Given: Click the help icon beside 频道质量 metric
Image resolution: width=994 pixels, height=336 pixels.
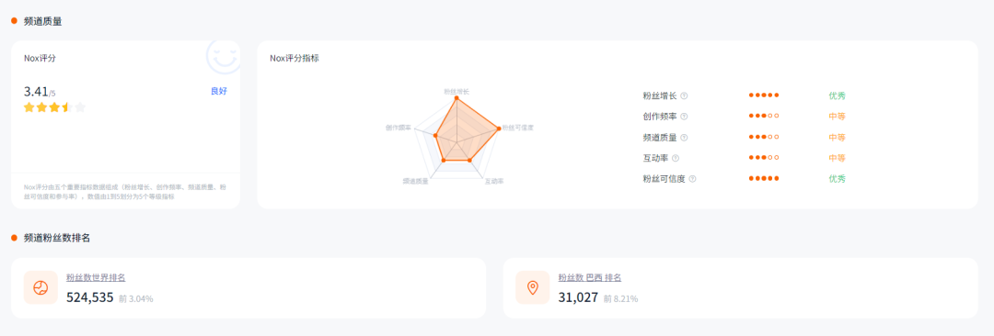Looking at the screenshot, I should tap(684, 138).
